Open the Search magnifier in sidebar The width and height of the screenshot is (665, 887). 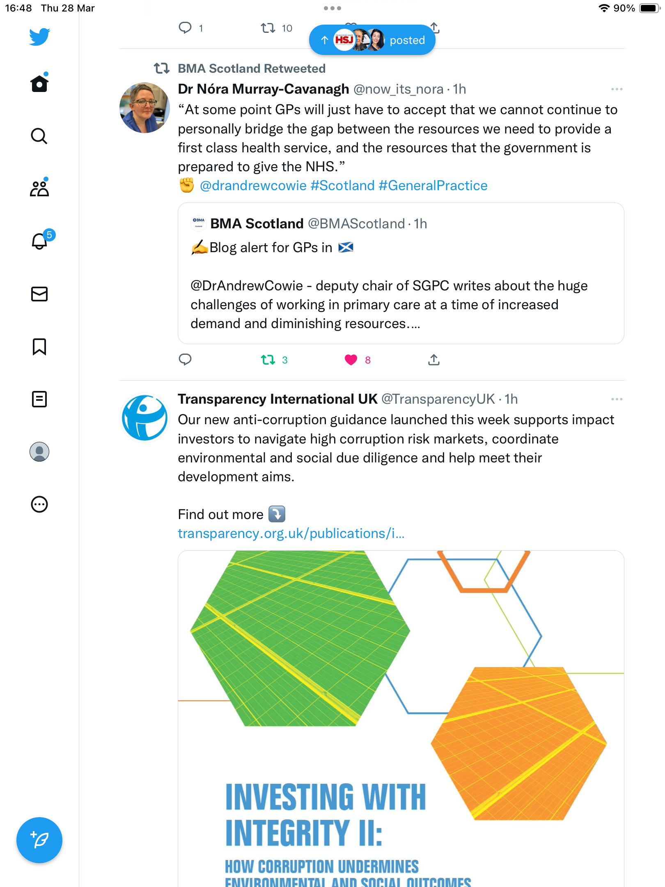39,136
